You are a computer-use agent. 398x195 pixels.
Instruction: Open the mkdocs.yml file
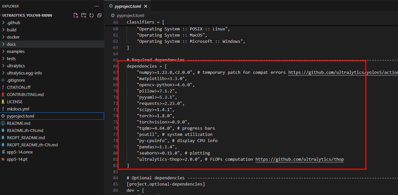click(52, 109)
